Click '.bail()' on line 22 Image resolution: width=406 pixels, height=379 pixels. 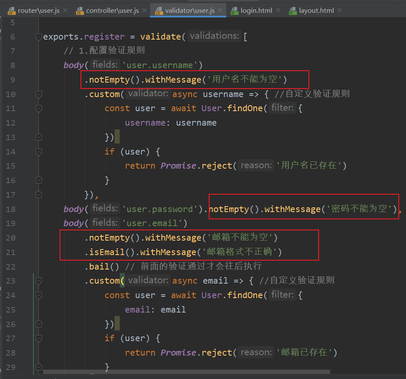(102, 267)
